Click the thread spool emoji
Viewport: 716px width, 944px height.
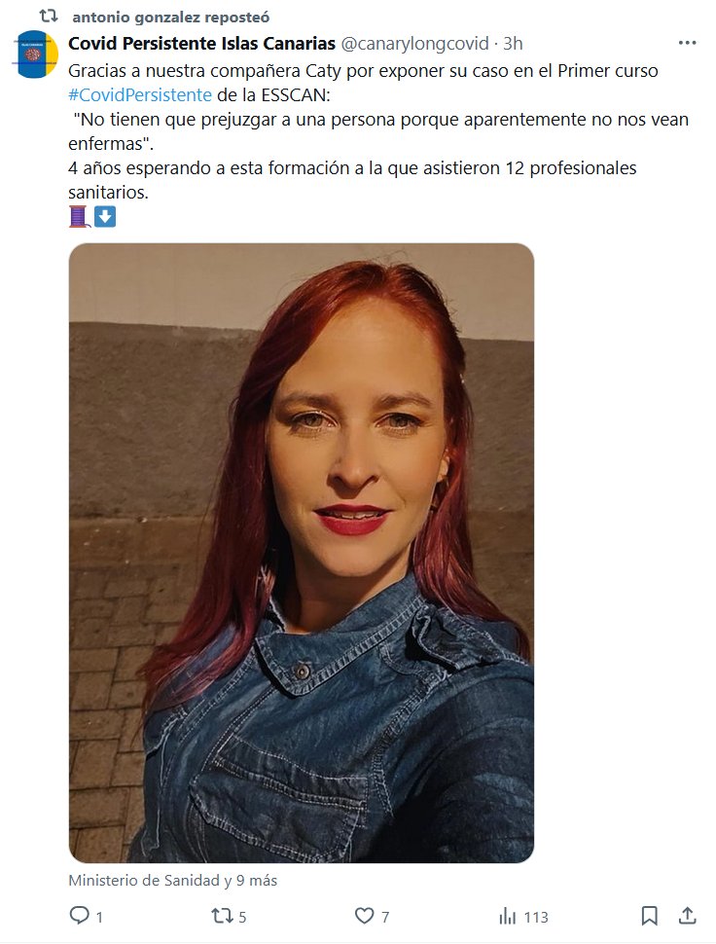click(x=80, y=217)
